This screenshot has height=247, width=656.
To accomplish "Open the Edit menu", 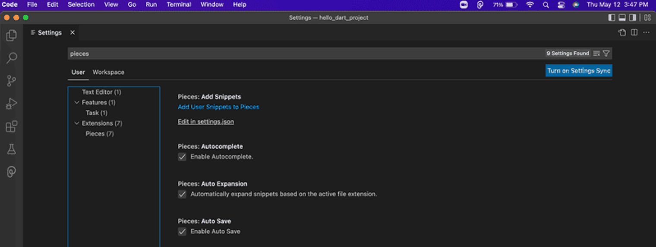I will [x=53, y=5].
